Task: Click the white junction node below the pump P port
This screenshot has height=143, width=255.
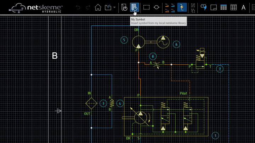Action: point(138,62)
